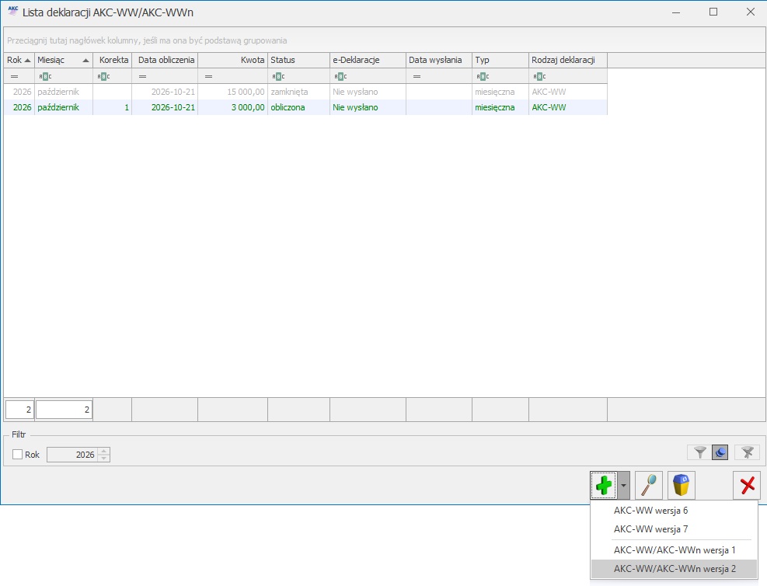Viewport: 767px width, 586px height.
Task: Click the filter condition icon under Typ column
Action: pyautogui.click(x=483, y=76)
